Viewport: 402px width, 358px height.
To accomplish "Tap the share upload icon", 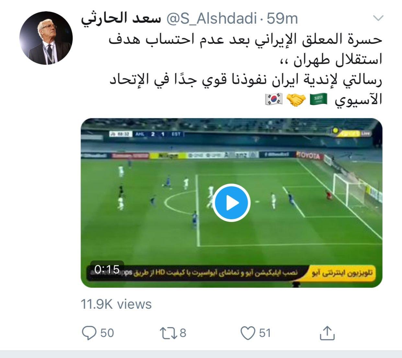I will [x=327, y=333].
